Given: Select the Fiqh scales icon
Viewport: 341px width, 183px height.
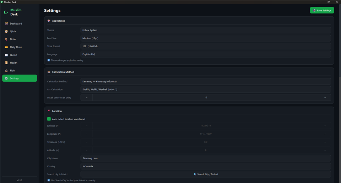Looking at the screenshot, I should (x=6, y=70).
